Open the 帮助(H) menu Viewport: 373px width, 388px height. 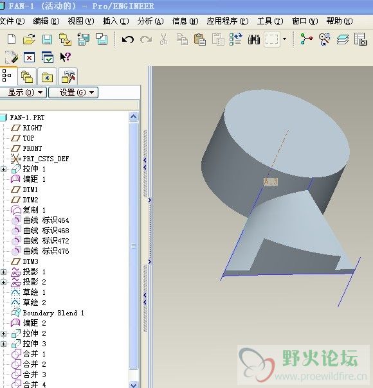340,21
